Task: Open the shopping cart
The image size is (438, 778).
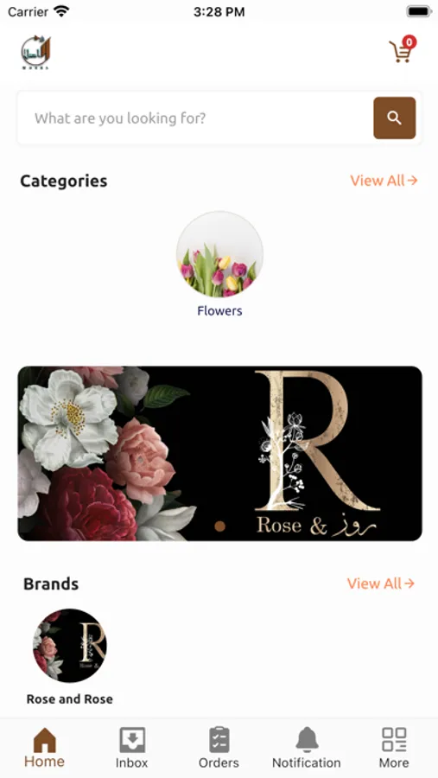Action: [401, 51]
